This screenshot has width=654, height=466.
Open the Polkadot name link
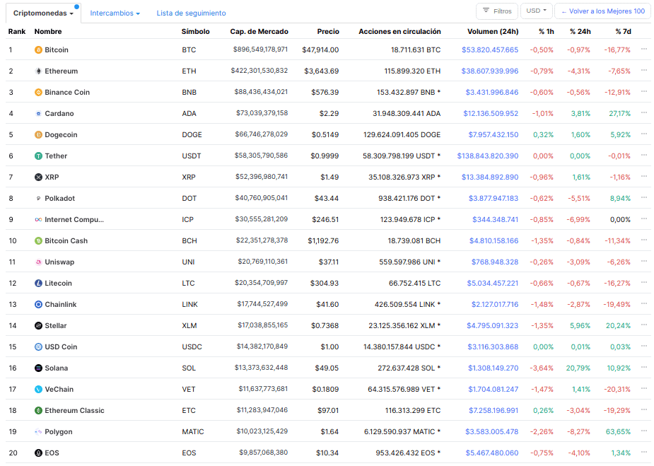(x=59, y=199)
